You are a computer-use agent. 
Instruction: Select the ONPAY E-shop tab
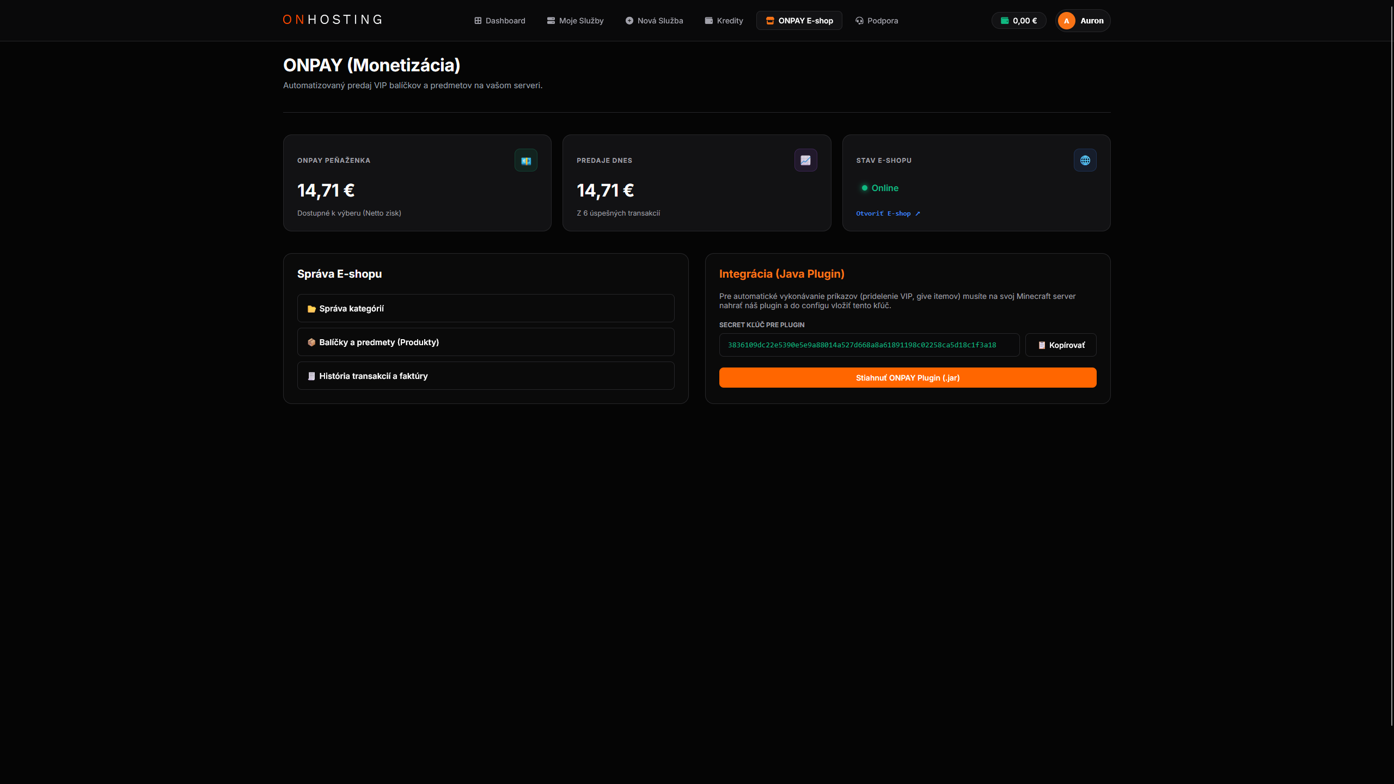799,21
